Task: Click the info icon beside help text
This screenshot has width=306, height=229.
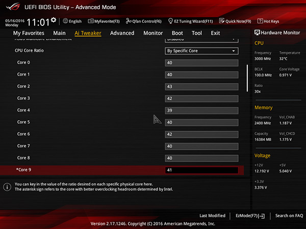Action: pyautogui.click(x=7, y=187)
